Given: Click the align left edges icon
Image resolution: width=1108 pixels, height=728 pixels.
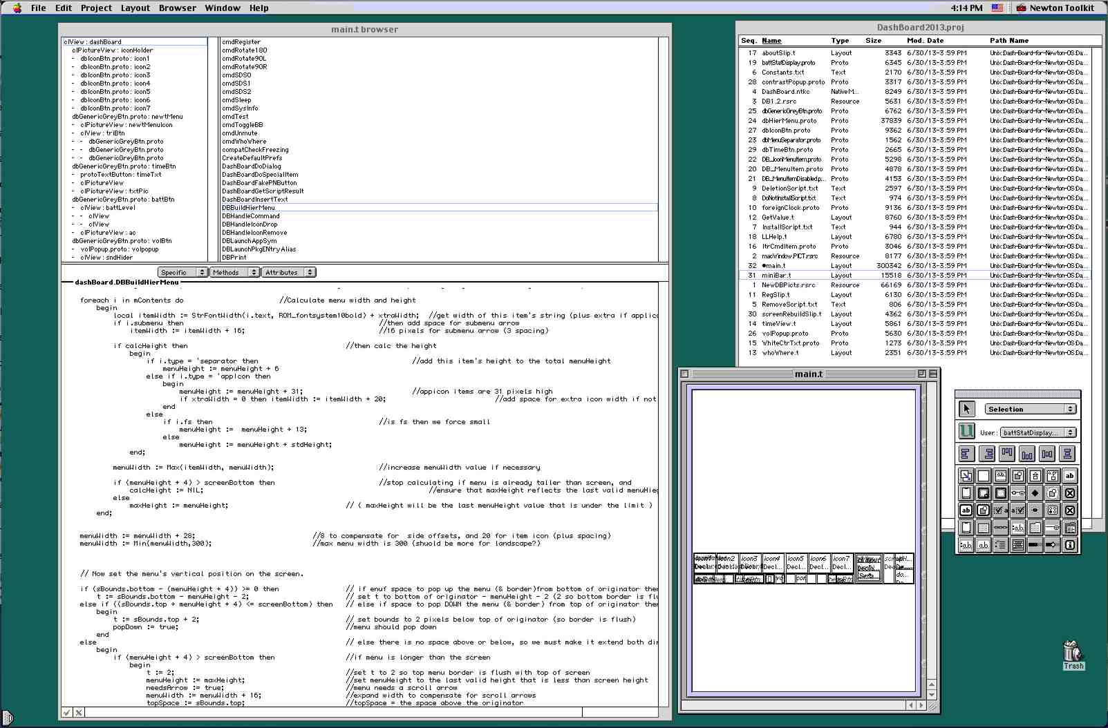Looking at the screenshot, I should pos(967,454).
